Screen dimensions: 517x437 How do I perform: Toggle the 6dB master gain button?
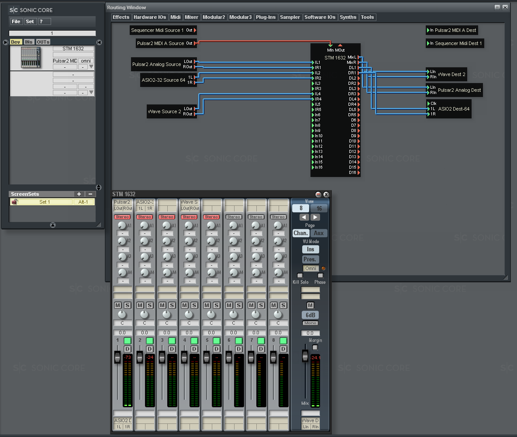310,315
